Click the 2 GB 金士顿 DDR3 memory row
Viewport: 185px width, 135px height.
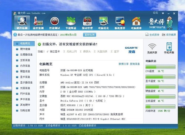coord(67,91)
